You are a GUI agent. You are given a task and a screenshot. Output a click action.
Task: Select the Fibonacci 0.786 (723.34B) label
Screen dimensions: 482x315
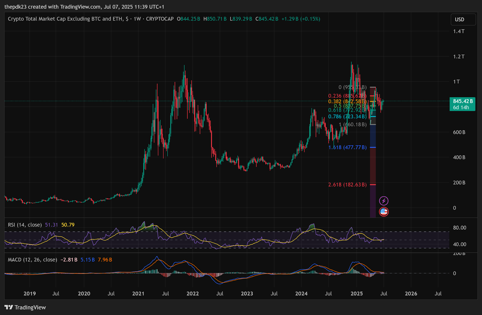tap(347, 117)
